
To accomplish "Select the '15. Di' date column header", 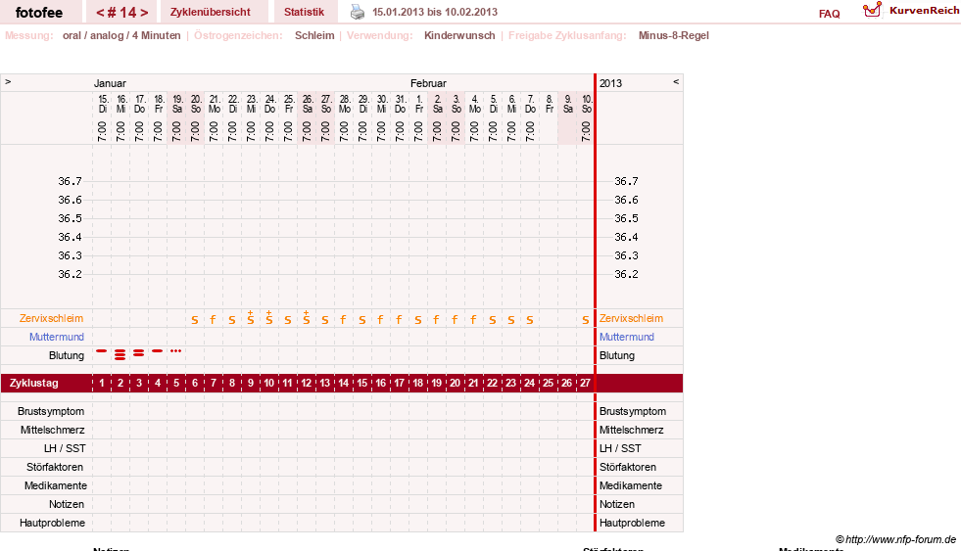I will tap(102, 104).
